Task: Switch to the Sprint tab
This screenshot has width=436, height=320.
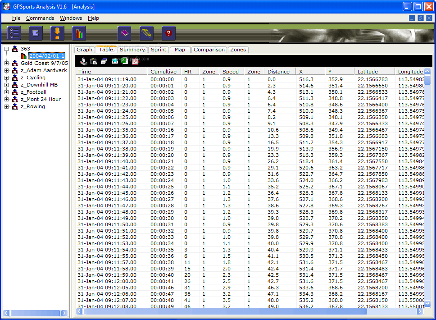Action: point(159,50)
